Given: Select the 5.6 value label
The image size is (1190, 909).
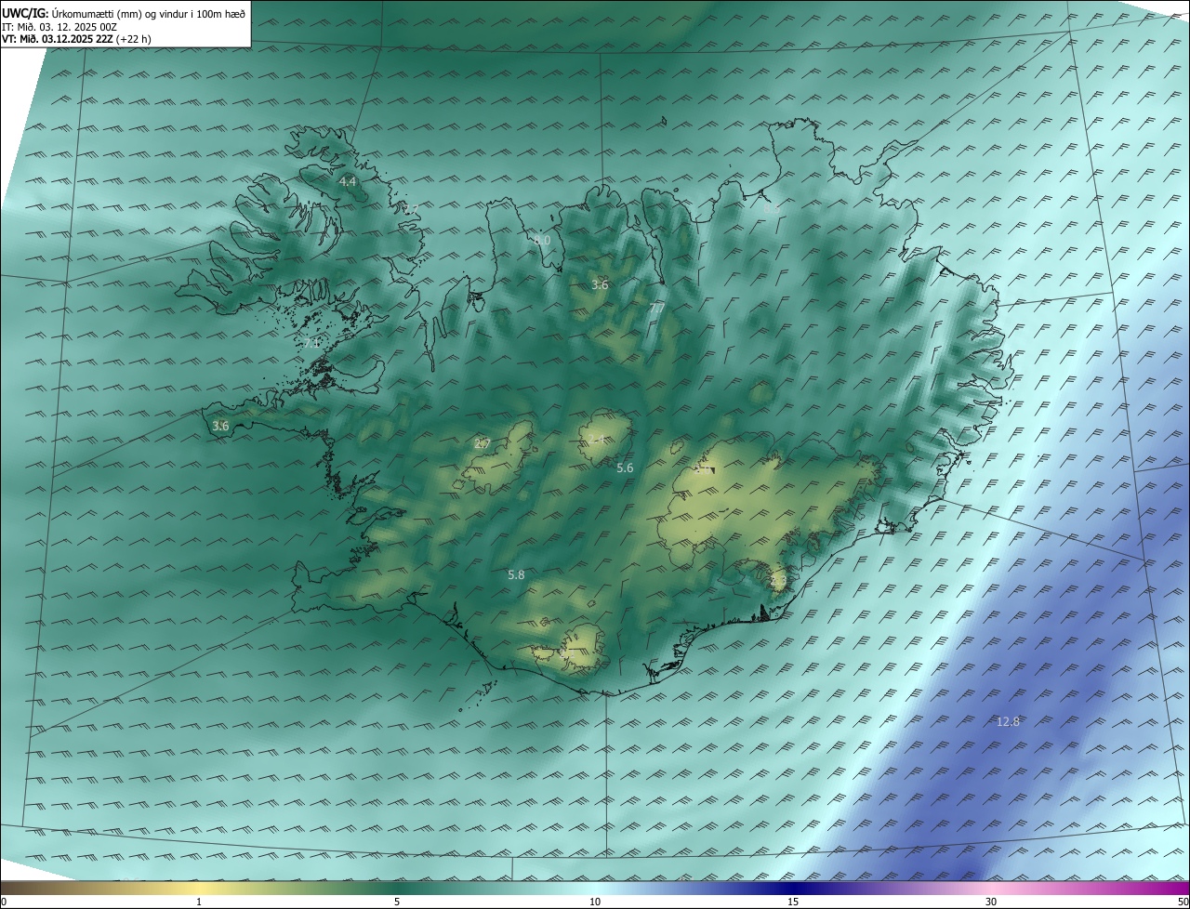Looking at the screenshot, I should 625,468.
